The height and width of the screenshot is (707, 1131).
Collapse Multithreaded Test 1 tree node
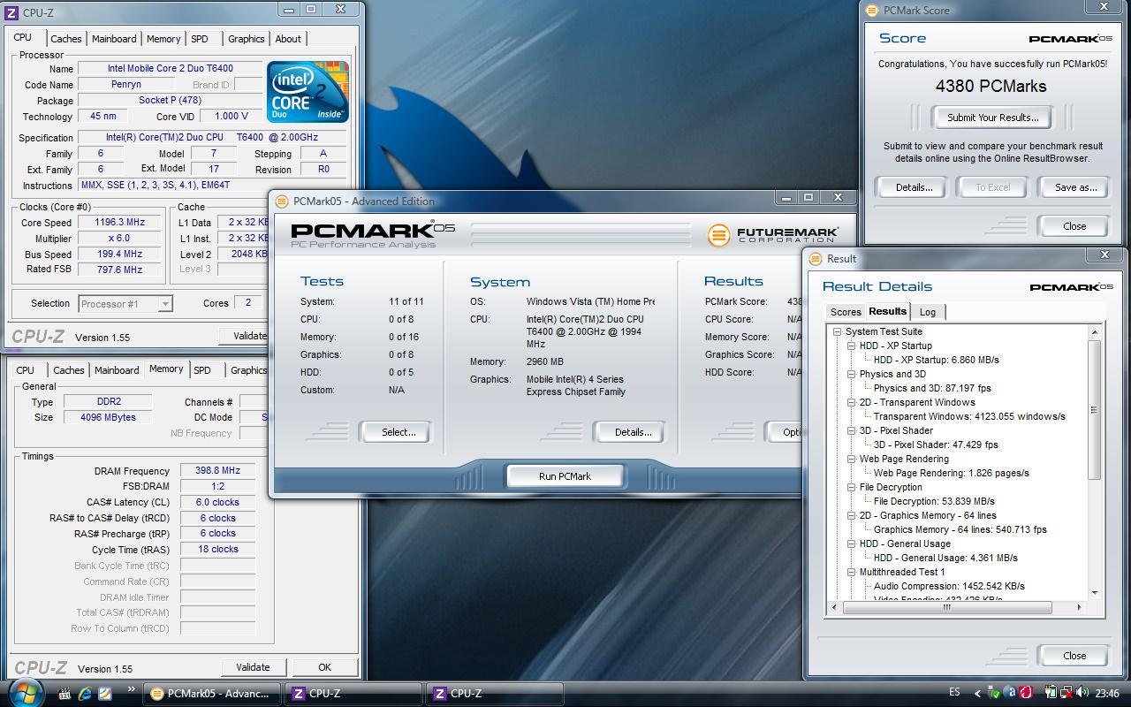point(851,572)
